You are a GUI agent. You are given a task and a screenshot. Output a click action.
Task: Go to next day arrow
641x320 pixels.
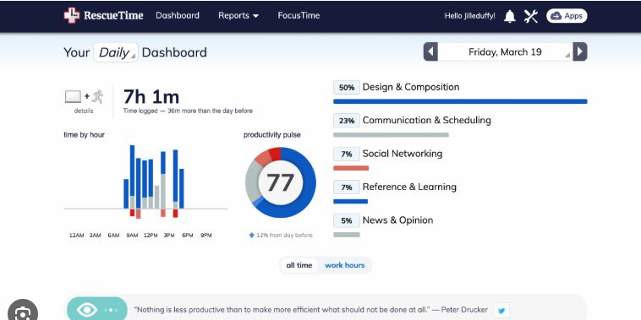[579, 52]
